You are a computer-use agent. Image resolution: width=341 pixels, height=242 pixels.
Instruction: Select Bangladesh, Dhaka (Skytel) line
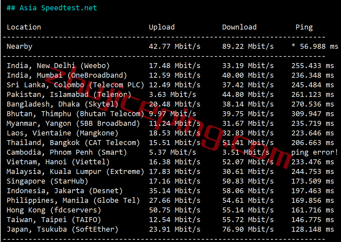point(170,104)
